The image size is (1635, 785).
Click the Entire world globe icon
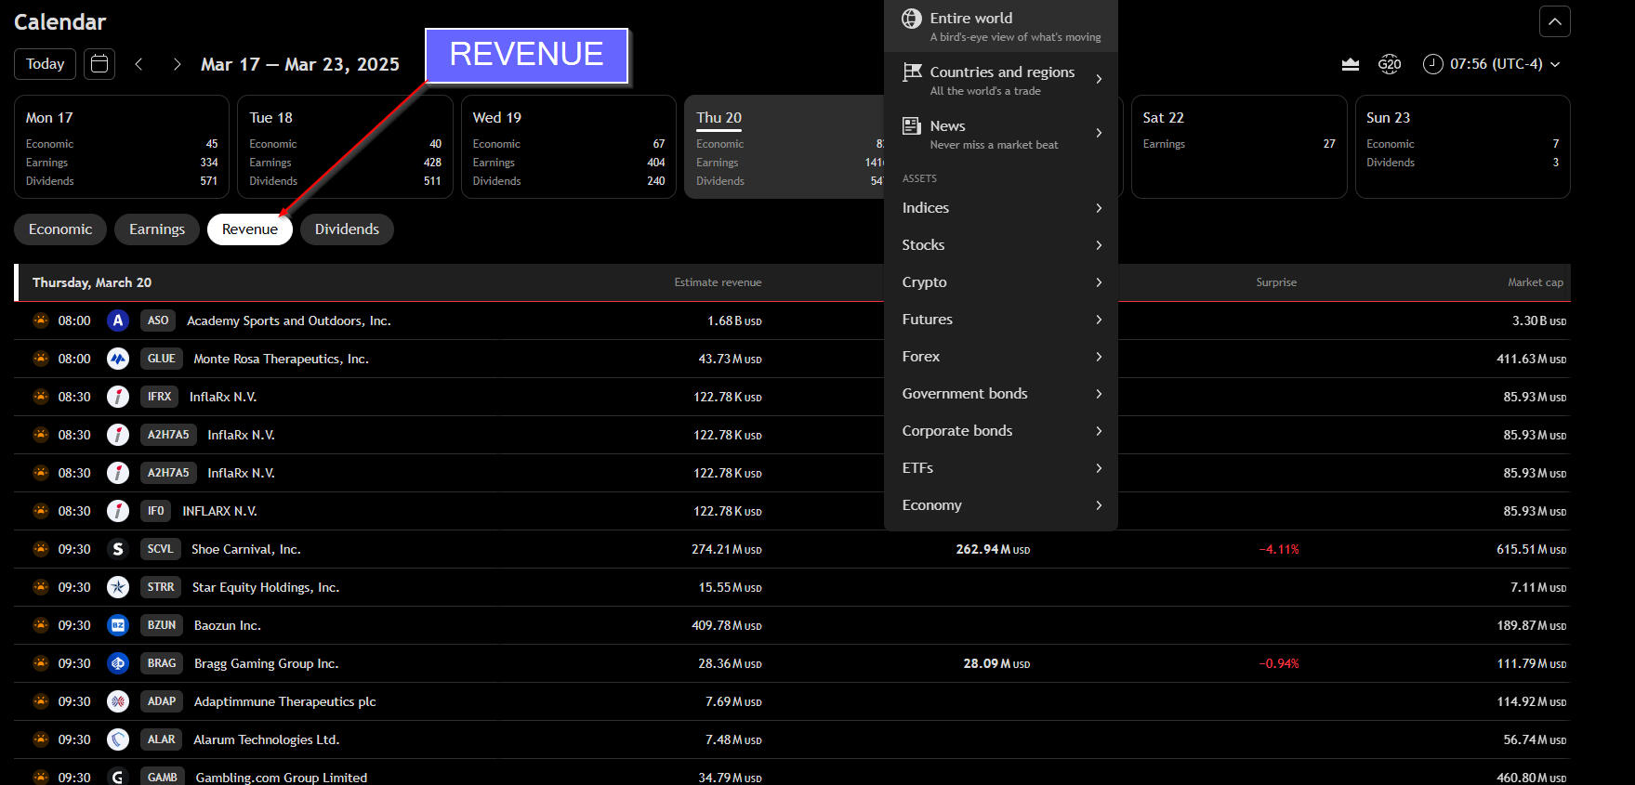point(912,19)
